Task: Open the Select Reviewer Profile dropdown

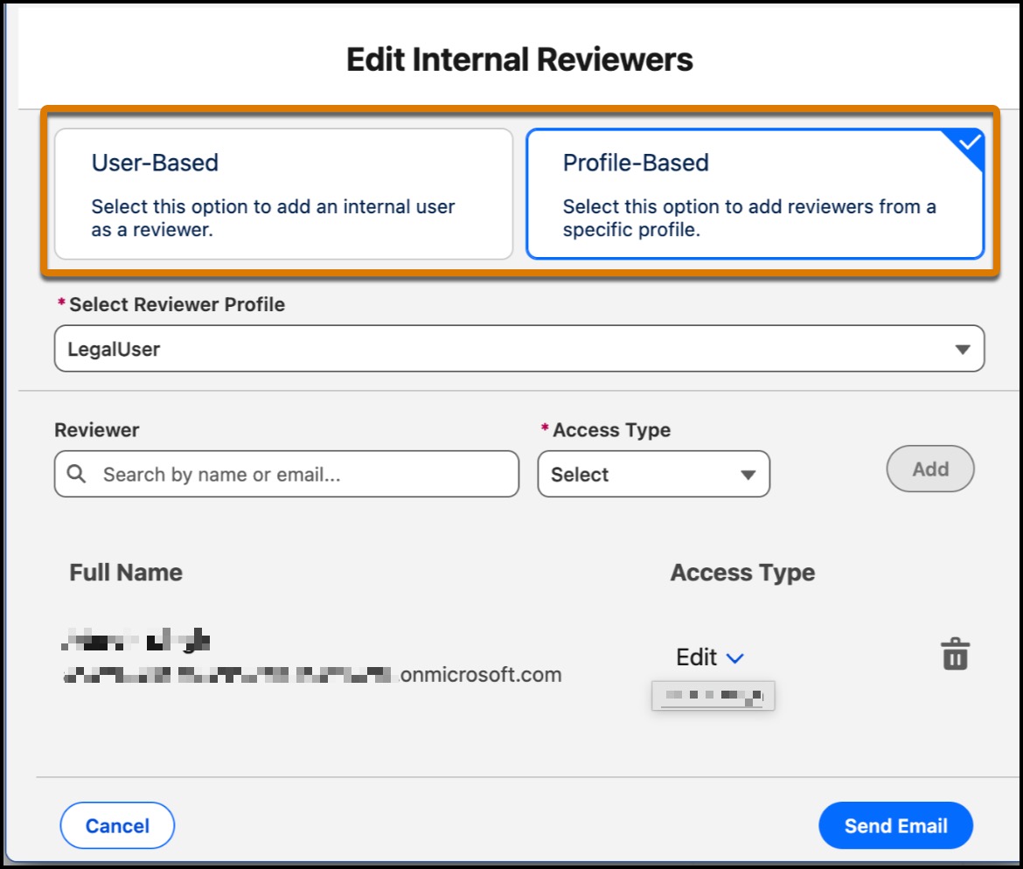Action: (519, 348)
